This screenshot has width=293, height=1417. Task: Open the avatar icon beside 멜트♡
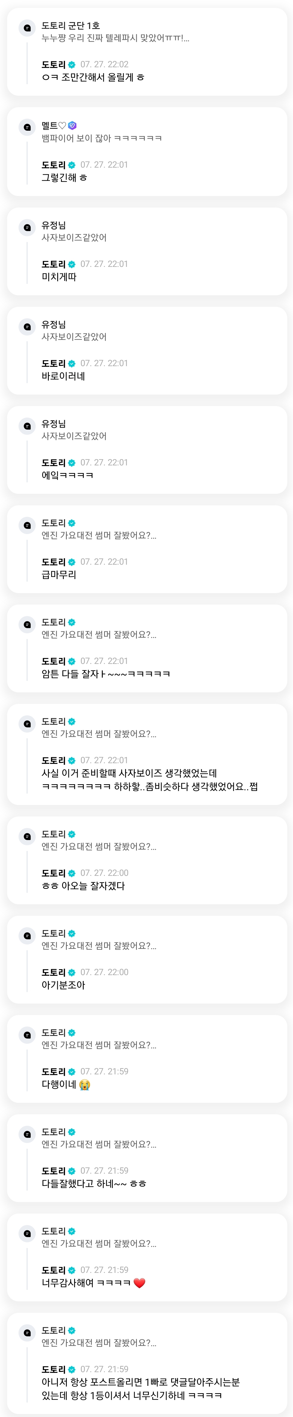pos(27,128)
